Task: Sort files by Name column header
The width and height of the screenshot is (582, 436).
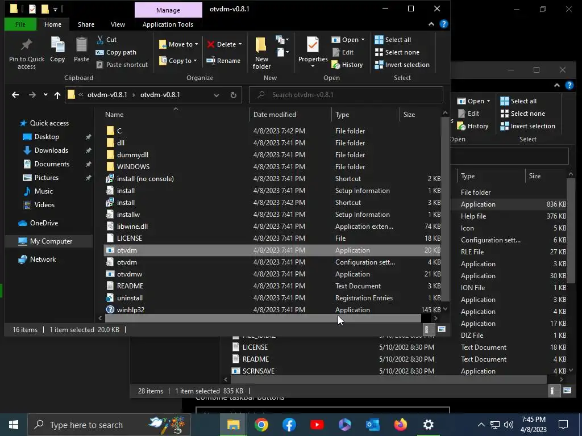Action: [x=176, y=115]
